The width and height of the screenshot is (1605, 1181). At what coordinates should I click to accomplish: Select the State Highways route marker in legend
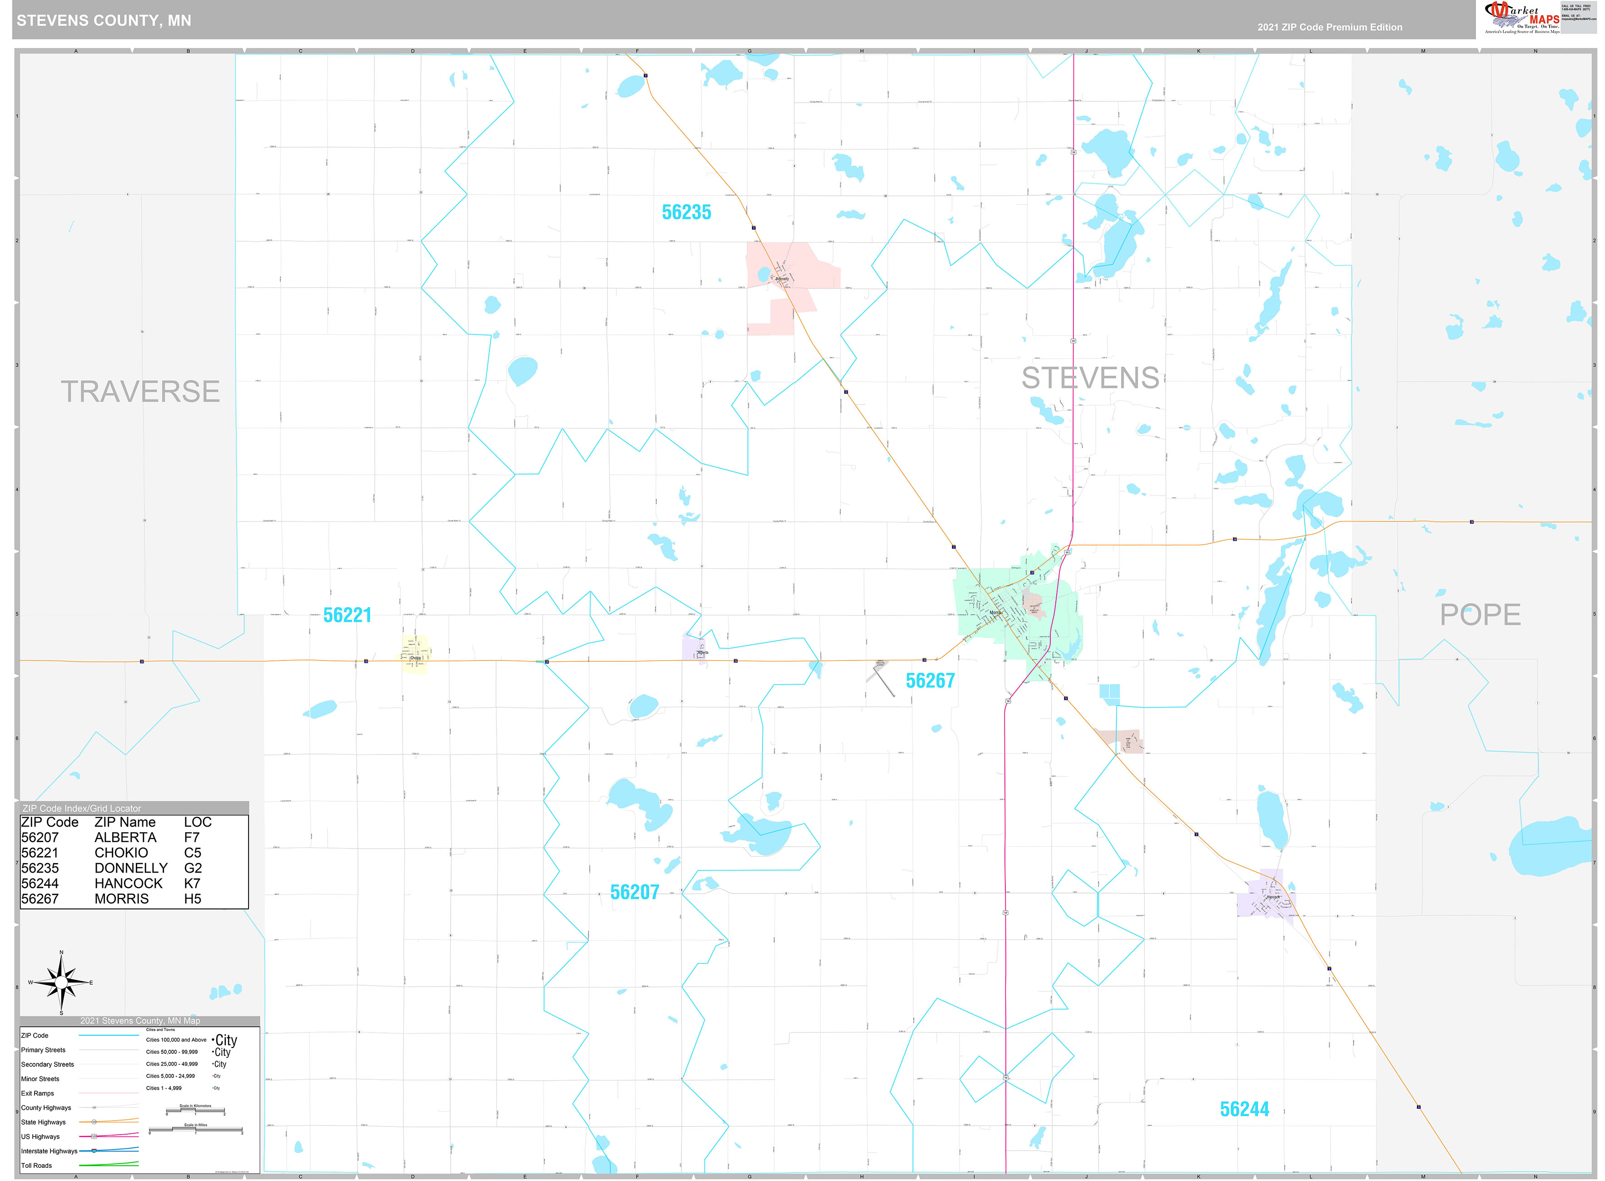(x=94, y=1122)
